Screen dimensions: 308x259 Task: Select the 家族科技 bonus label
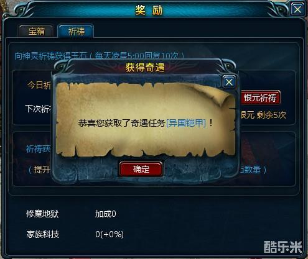(43, 234)
